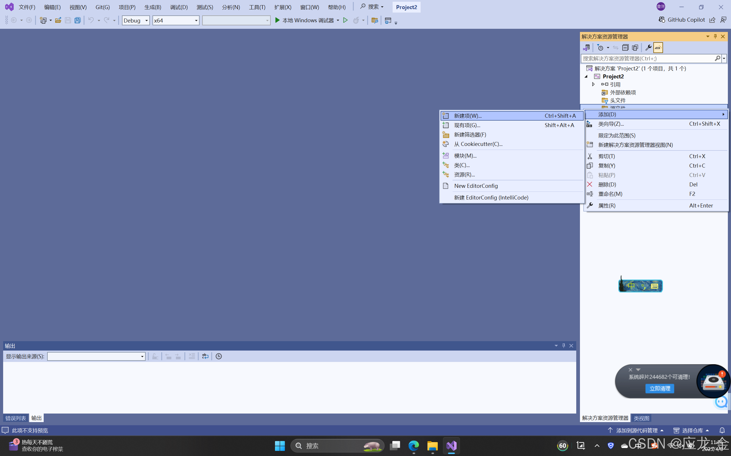Viewport: 731px width, 456px height.
Task: Select the 预览选定项 highlighted icon
Action: [x=658, y=47]
